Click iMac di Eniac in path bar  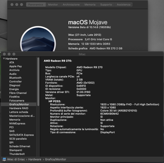(16, 159)
